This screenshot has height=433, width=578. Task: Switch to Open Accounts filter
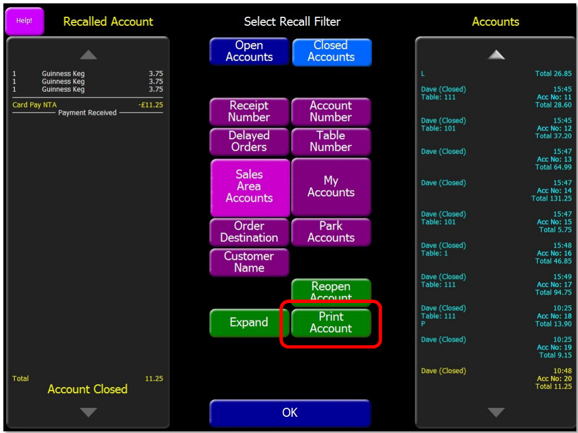pos(249,52)
